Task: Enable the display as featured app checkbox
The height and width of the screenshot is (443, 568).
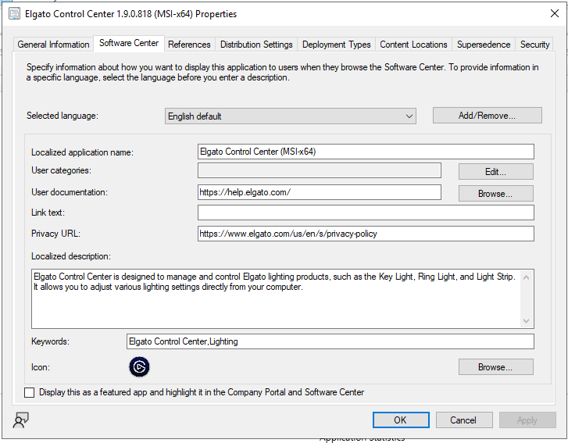Action: coord(30,392)
